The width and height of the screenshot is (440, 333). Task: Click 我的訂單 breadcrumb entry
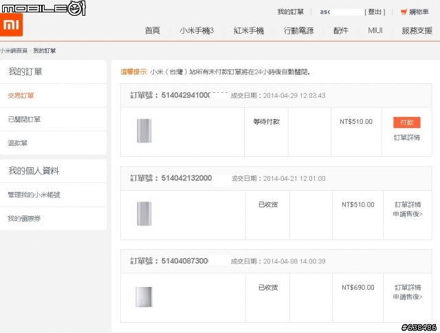tap(44, 51)
